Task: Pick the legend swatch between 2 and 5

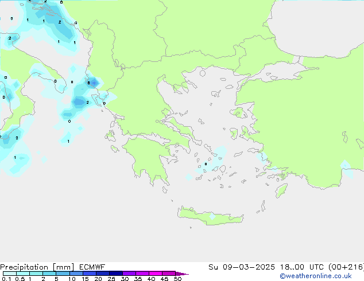Action: click(x=49, y=274)
